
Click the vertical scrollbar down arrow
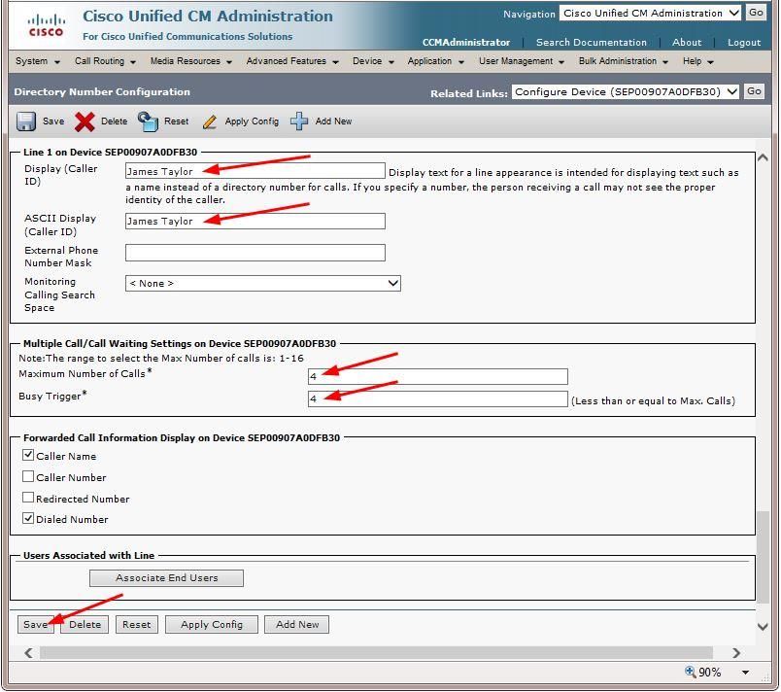click(763, 626)
